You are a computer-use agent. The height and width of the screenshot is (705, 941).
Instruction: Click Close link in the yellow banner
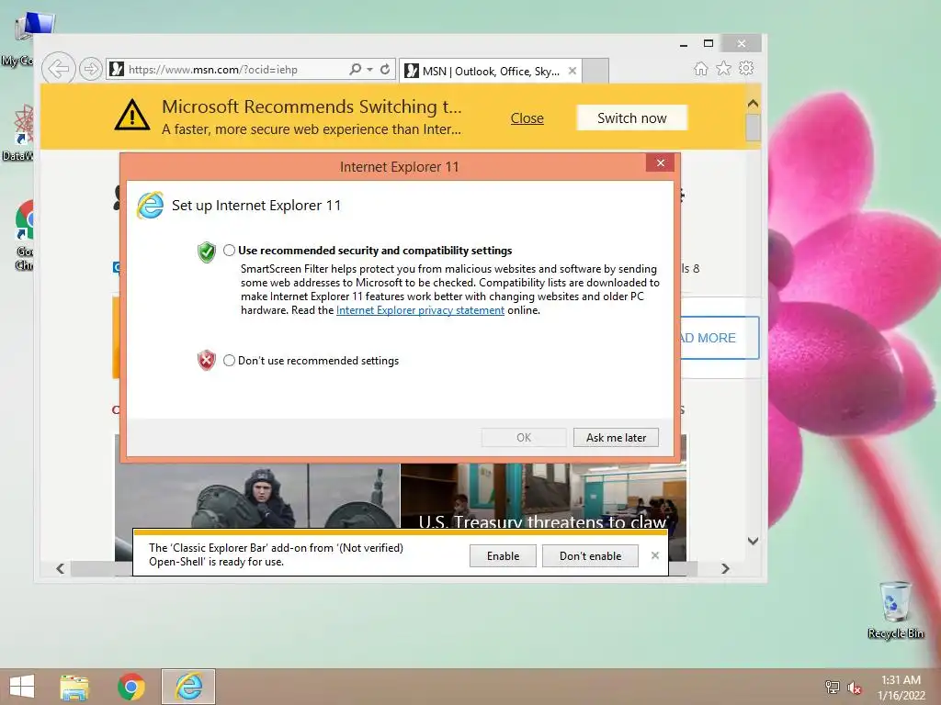coord(527,118)
